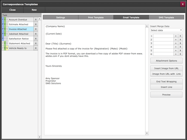Click the X button on merge row 5

[x=180, y=50]
